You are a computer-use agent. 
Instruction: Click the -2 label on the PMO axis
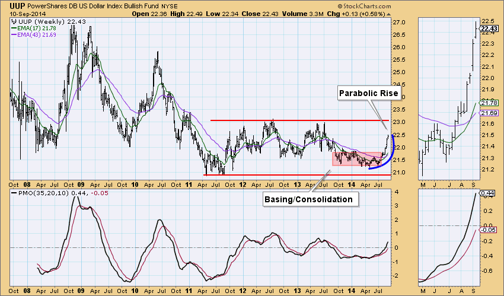[394, 276]
